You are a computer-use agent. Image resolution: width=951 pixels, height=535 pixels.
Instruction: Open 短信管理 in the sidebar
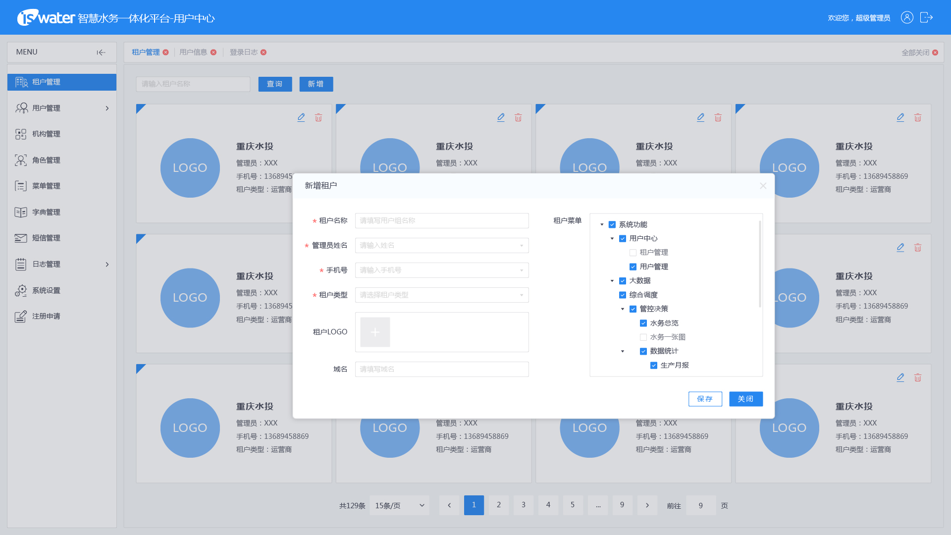[46, 238]
